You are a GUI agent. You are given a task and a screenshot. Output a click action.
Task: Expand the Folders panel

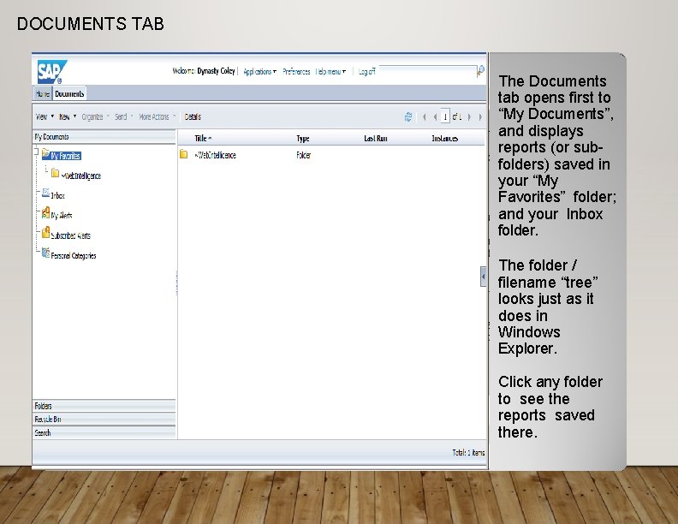pyautogui.click(x=104, y=406)
